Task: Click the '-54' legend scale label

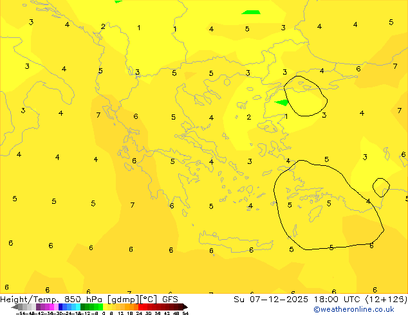Action: (21, 313)
